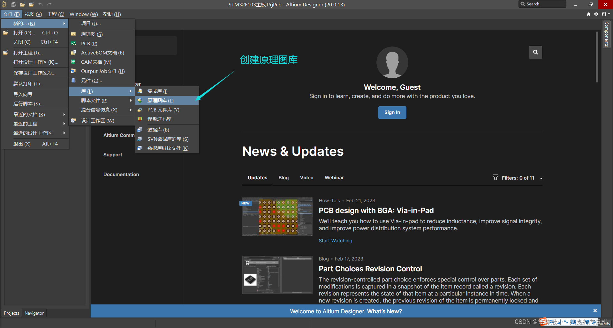Open the Navigator panel tab

[x=34, y=313]
